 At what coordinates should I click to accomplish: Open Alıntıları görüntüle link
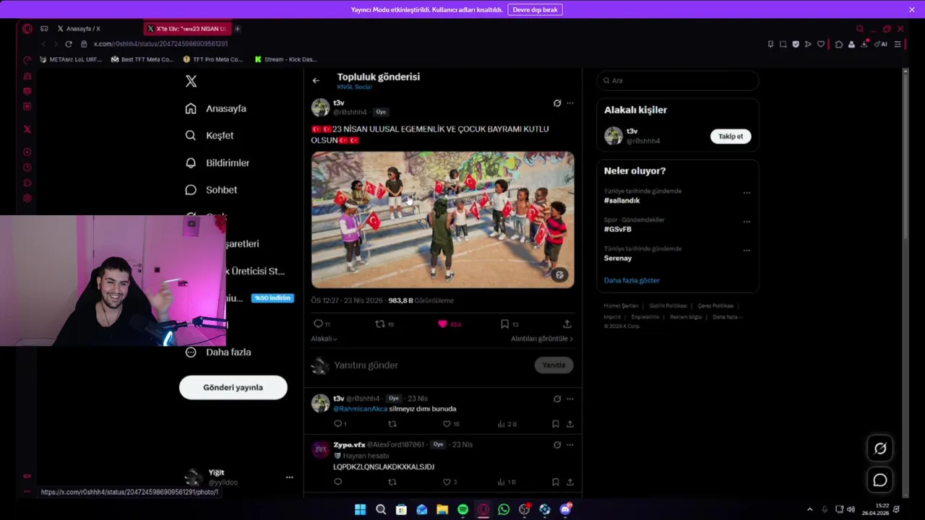coord(542,339)
